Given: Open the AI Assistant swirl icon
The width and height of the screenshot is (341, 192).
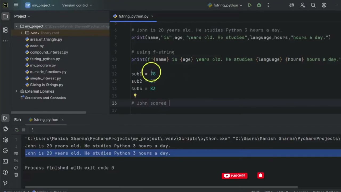Looking at the screenshot, I should pos(292,5).
